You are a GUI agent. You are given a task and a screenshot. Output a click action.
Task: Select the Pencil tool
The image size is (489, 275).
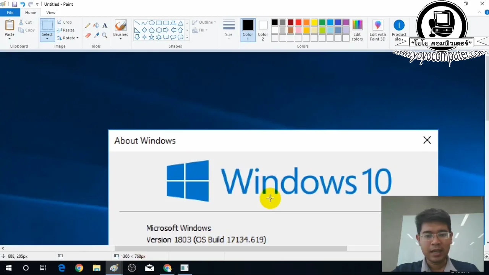tap(88, 26)
